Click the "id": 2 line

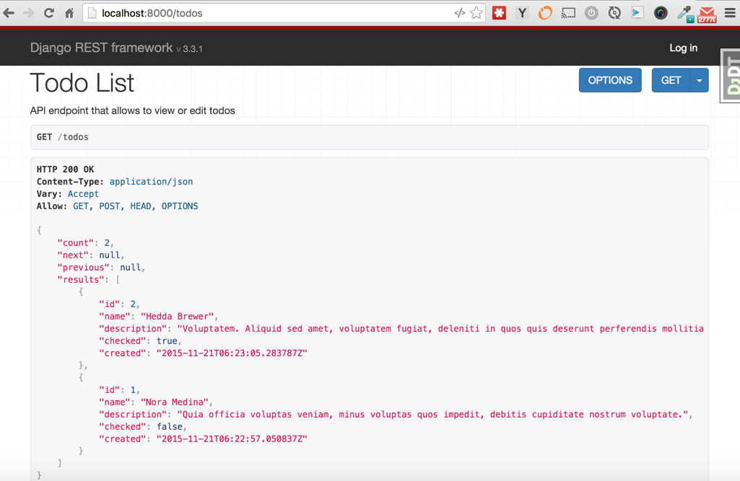pyautogui.click(x=119, y=304)
